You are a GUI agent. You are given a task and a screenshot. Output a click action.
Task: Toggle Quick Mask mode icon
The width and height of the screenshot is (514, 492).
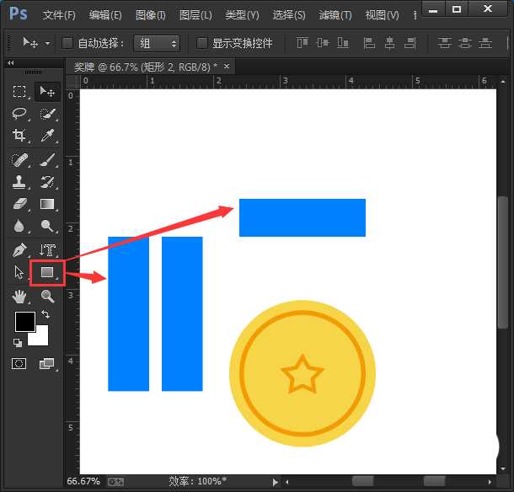(x=20, y=363)
